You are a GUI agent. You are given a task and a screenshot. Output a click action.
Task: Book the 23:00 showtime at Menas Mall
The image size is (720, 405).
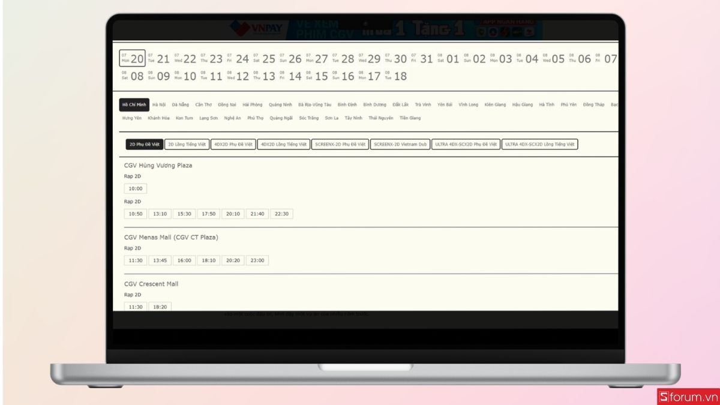[x=257, y=260]
